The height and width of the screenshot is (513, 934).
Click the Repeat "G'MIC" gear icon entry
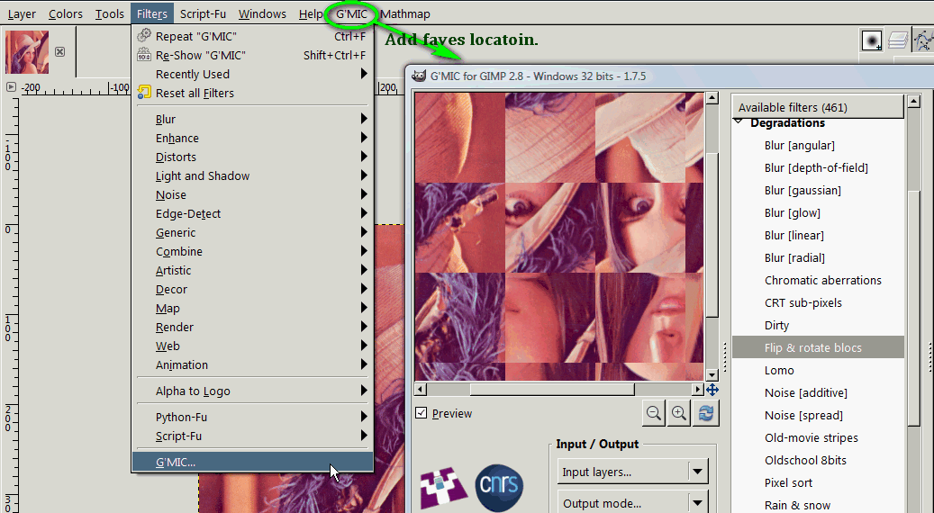[143, 36]
